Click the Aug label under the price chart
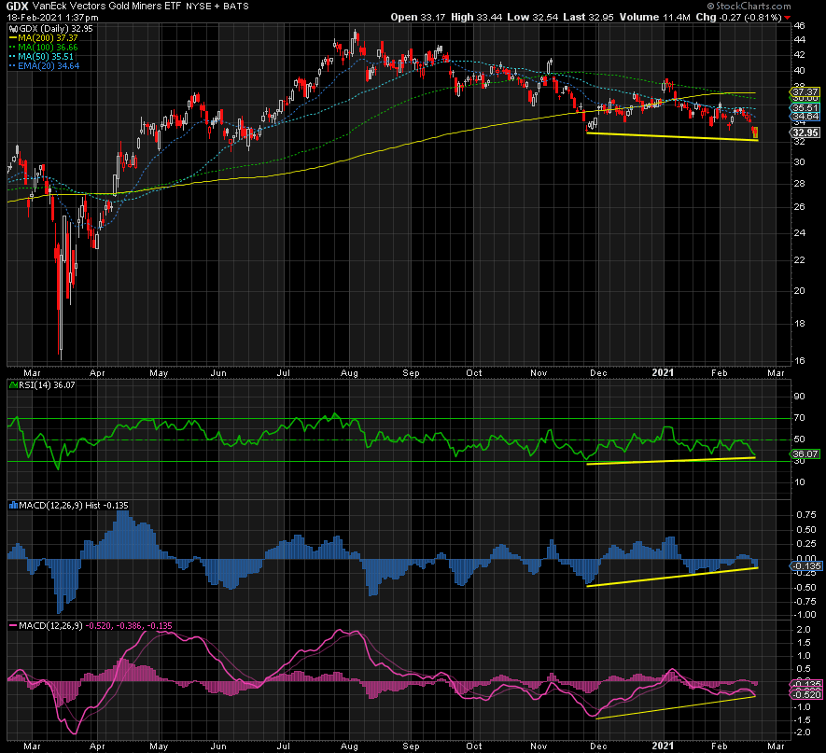This screenshot has height=753, width=826. coord(349,373)
